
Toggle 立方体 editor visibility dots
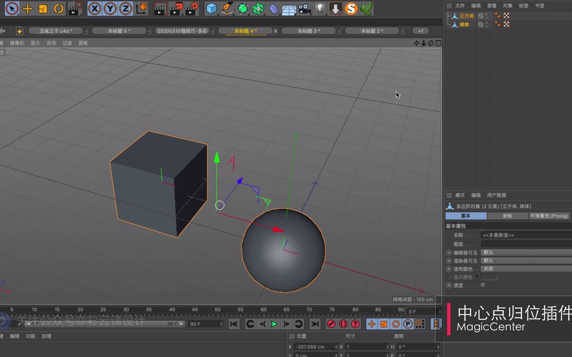click(487, 16)
